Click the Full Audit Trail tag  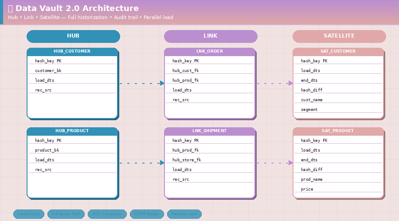(66, 214)
